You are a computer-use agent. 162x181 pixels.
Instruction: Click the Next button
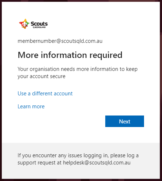coord(125,121)
